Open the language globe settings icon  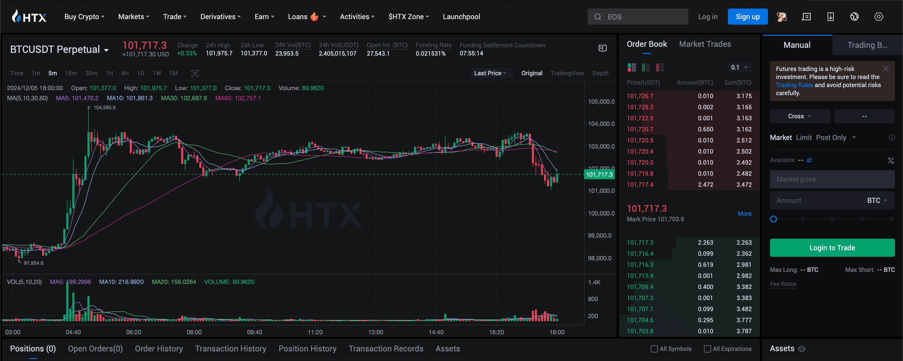(x=854, y=16)
